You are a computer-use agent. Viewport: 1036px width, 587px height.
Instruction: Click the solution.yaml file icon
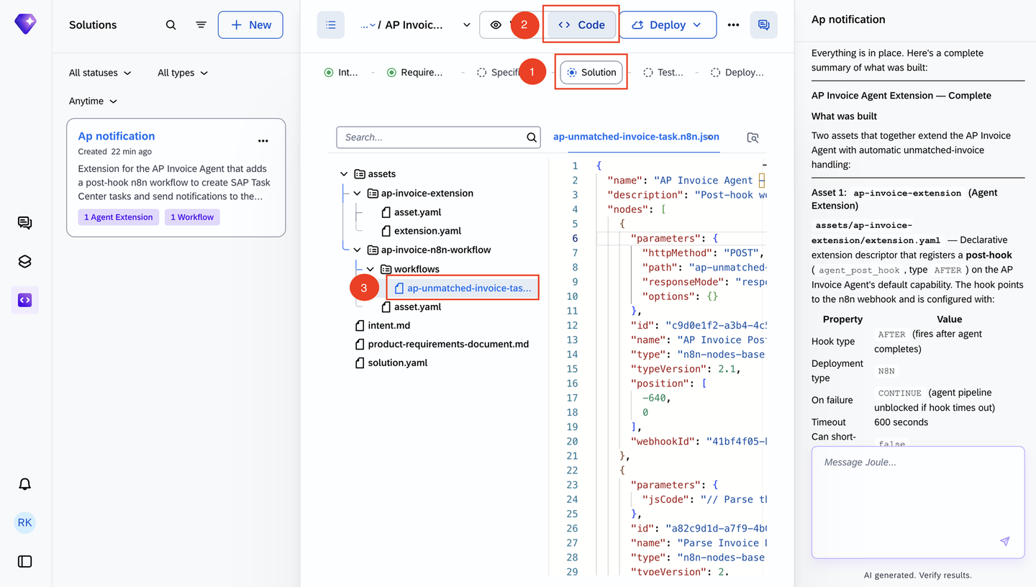360,363
